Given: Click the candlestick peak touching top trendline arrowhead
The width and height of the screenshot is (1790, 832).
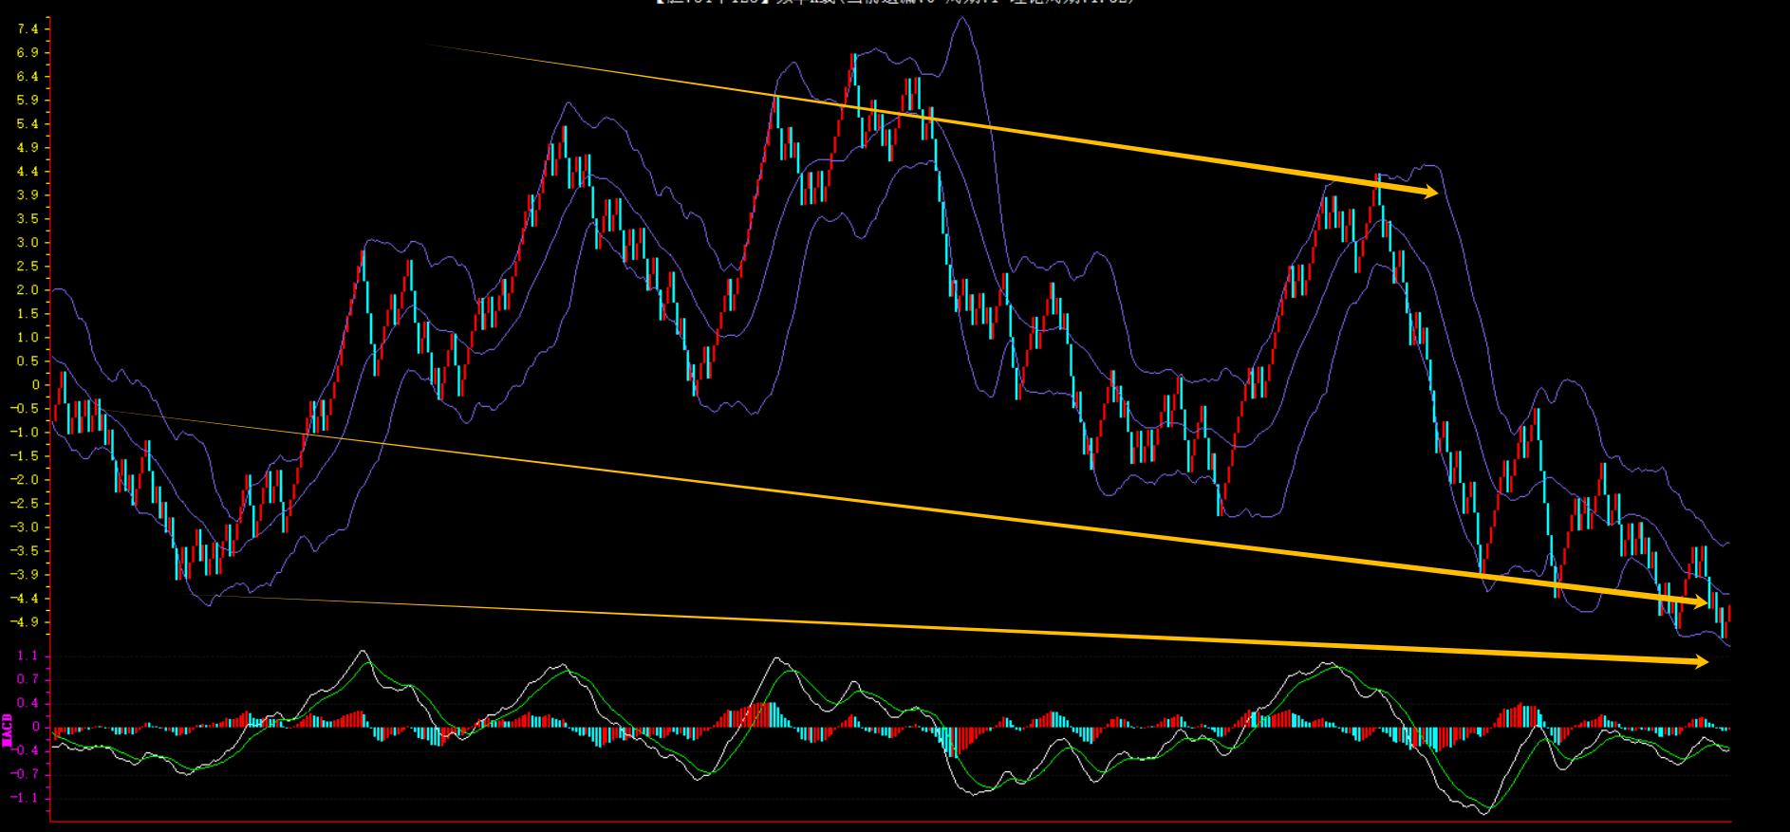Looking at the screenshot, I should tap(1377, 180).
